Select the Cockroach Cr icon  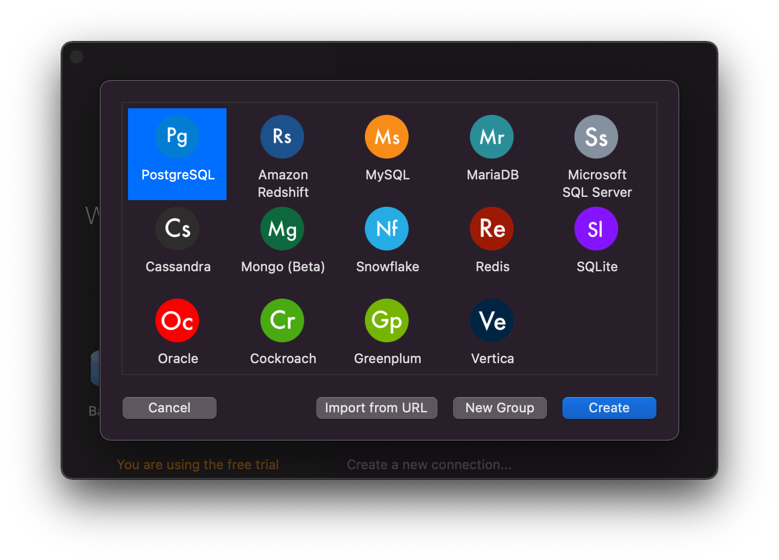[x=282, y=320]
